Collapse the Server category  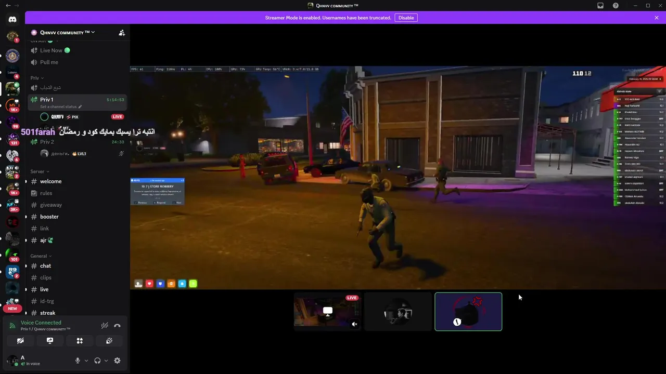pos(40,171)
